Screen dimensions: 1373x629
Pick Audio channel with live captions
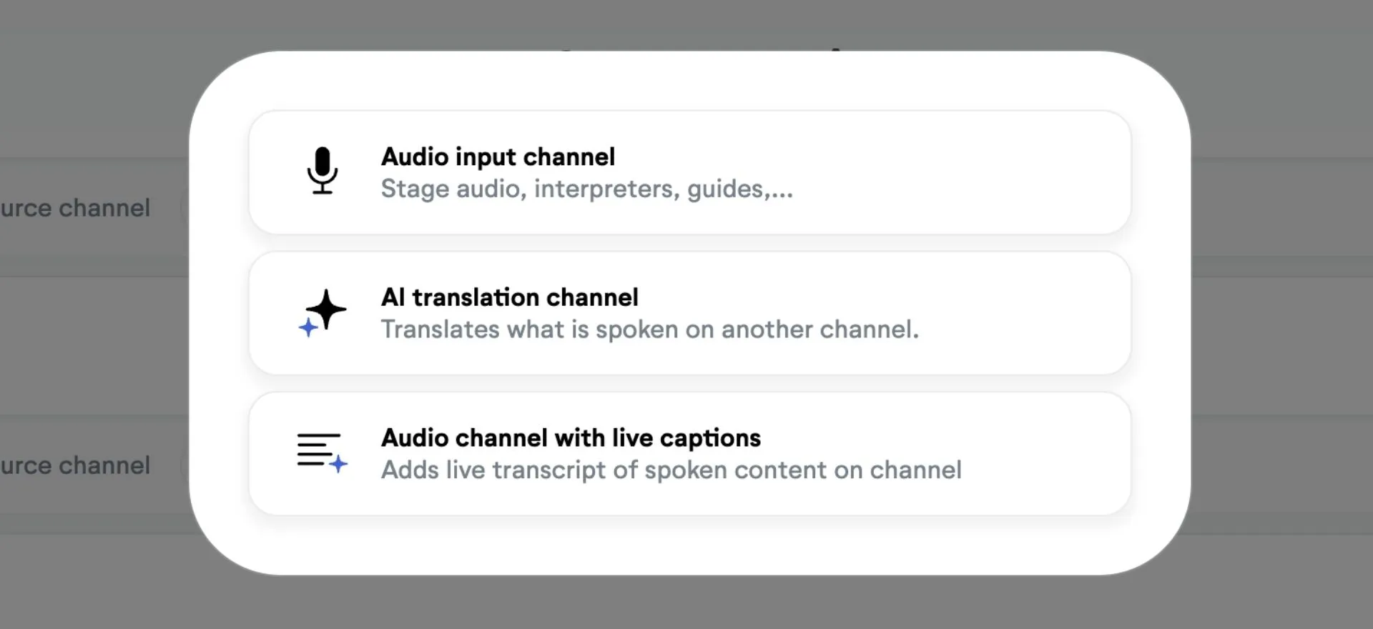click(x=690, y=453)
